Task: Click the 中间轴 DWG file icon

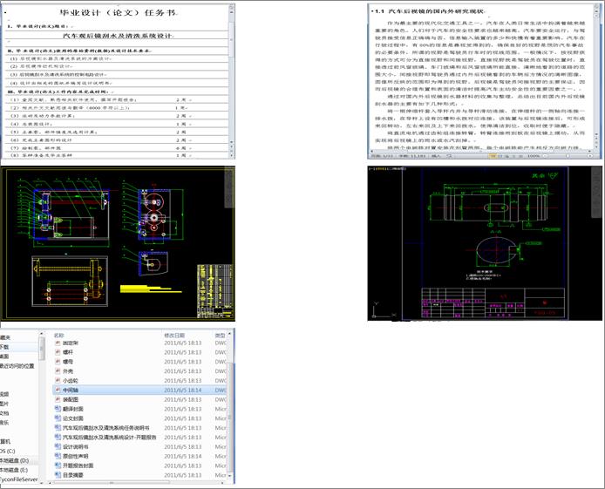Action: (58, 390)
